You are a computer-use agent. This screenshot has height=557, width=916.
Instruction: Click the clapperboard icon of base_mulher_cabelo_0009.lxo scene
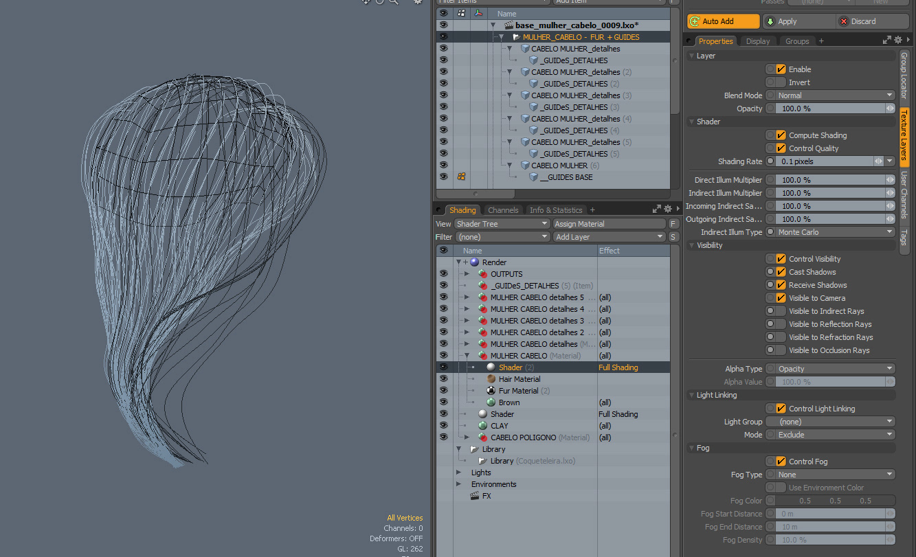[x=509, y=25]
